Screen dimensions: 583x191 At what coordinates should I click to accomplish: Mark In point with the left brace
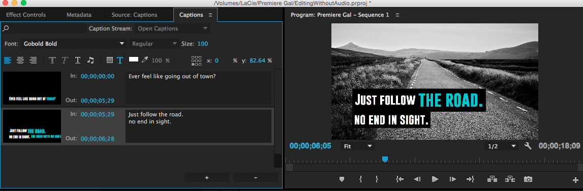click(360, 179)
